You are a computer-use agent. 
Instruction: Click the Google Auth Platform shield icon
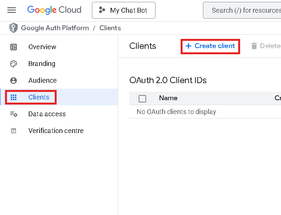click(13, 28)
